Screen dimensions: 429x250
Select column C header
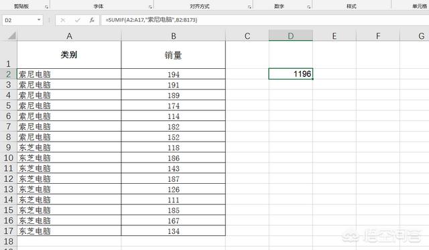pos(247,36)
